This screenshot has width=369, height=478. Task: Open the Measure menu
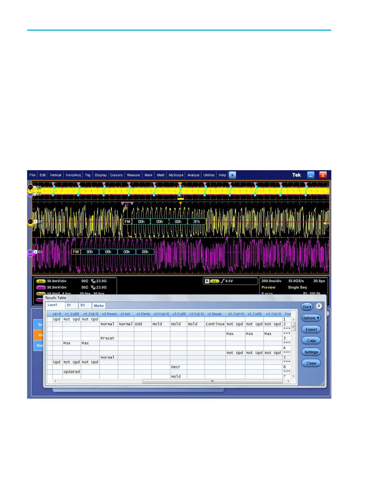point(134,175)
